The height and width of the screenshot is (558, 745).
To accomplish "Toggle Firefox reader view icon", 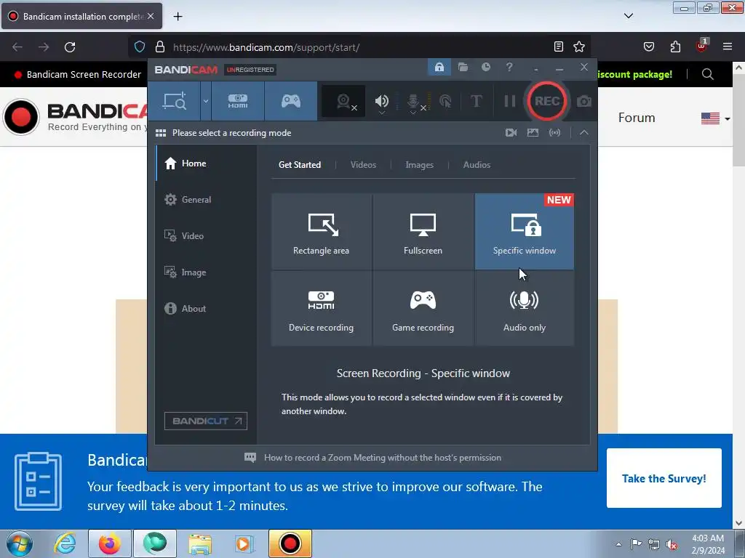I will click(x=558, y=46).
